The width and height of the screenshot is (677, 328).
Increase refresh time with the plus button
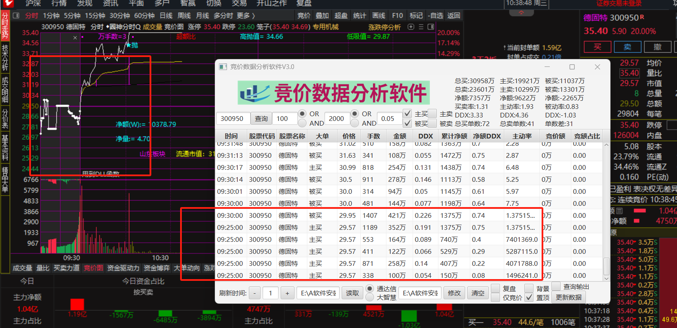click(x=288, y=293)
